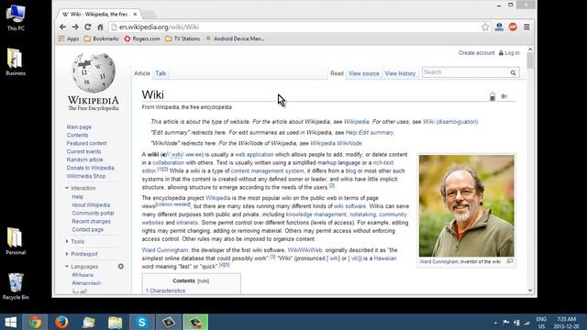
Task: Click the article protection padlock icon
Action: click(x=493, y=96)
